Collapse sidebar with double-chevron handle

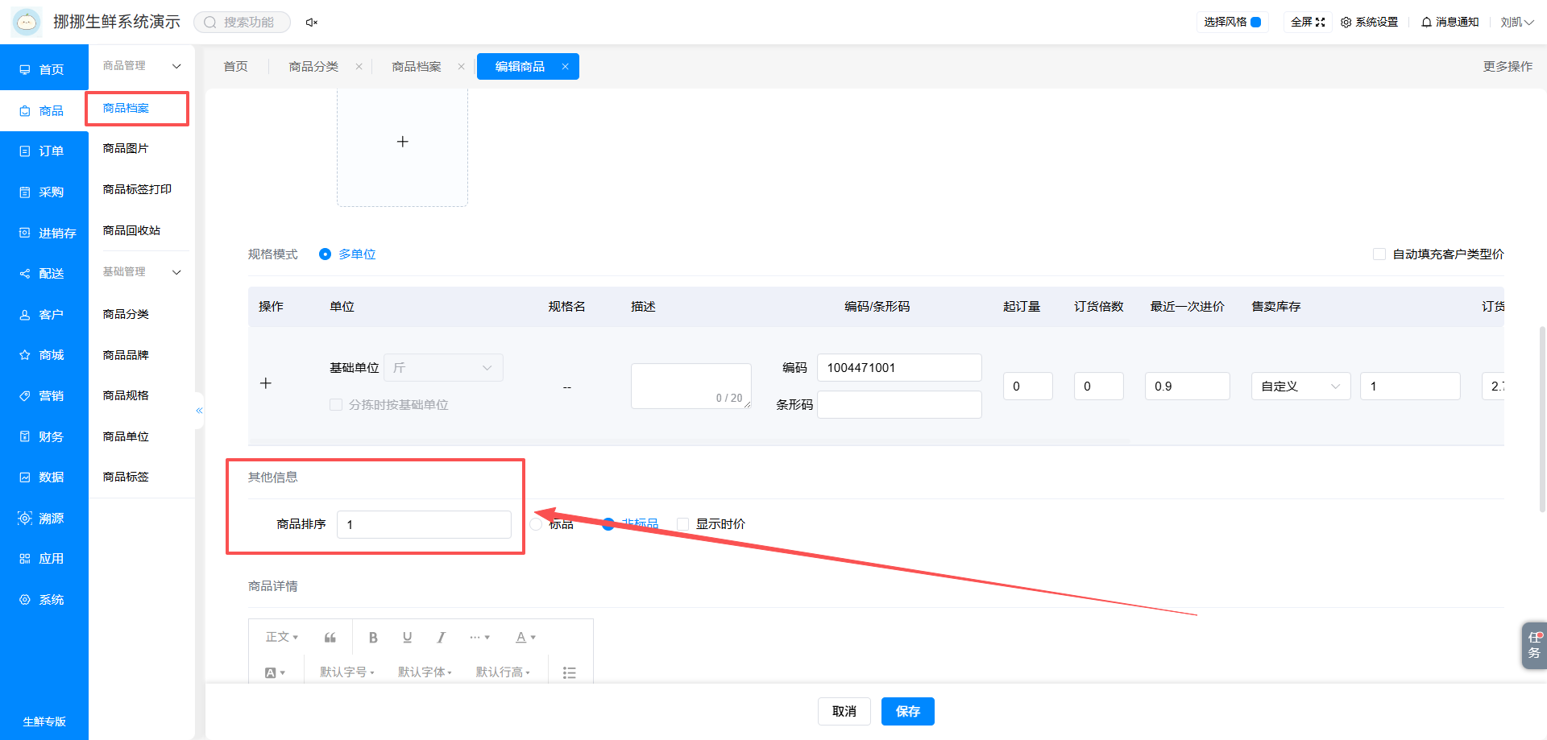tap(199, 411)
